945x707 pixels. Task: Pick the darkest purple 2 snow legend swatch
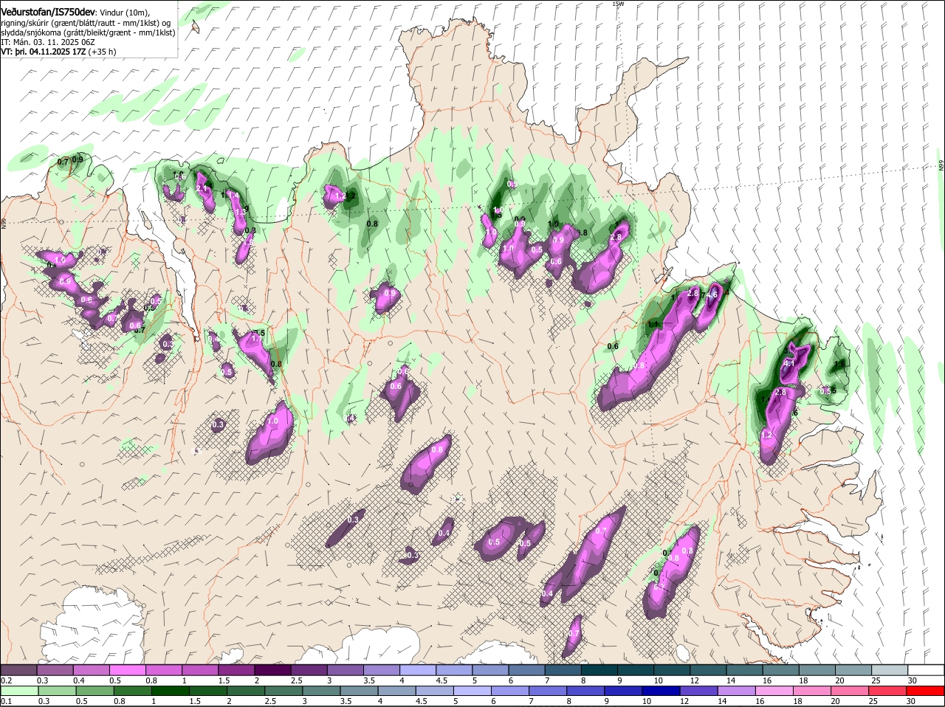pos(272,669)
